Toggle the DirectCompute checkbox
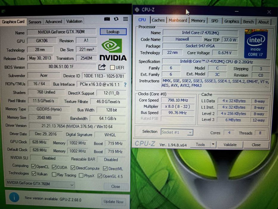 pyautogui.click(x=73, y=167)
